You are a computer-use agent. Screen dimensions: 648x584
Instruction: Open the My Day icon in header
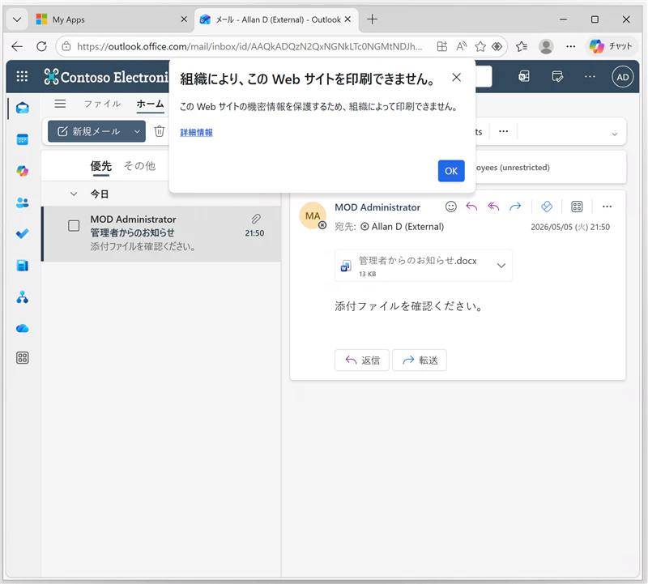tap(557, 76)
